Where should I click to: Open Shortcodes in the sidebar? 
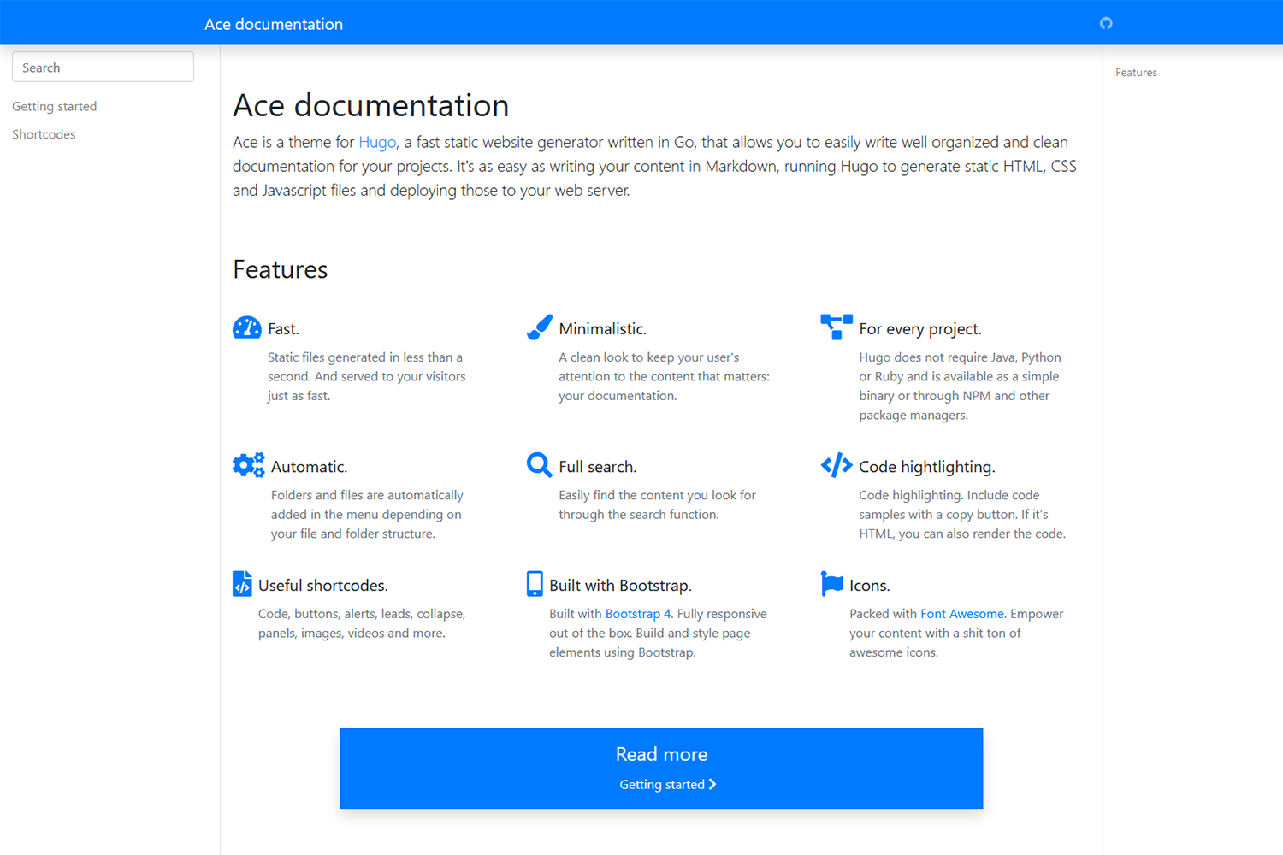click(44, 134)
